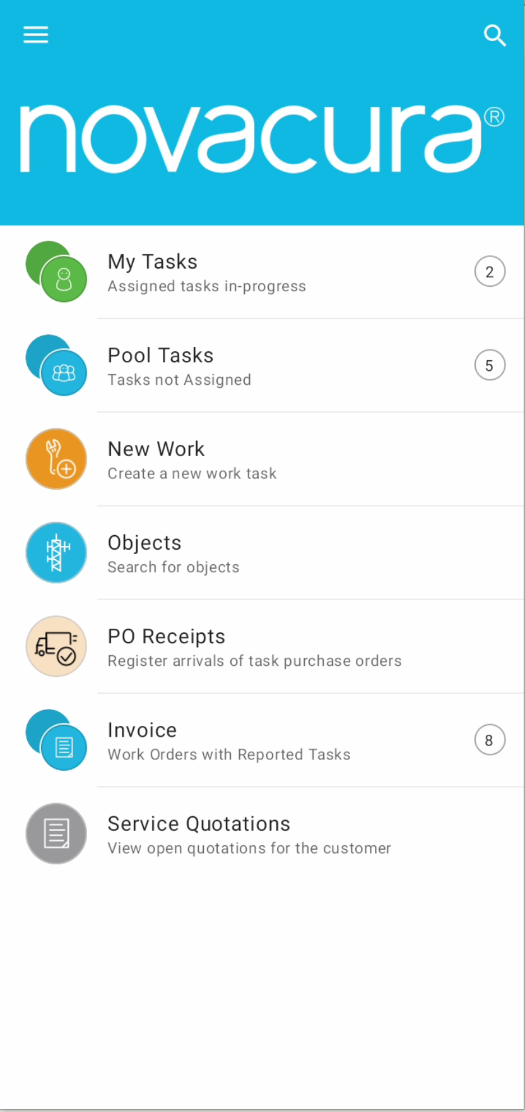Image resolution: width=525 pixels, height=1112 pixels.
Task: Click the novacura logo banner
Action: pyautogui.click(x=262, y=139)
